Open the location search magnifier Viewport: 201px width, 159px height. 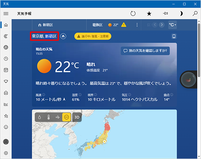click(x=195, y=14)
